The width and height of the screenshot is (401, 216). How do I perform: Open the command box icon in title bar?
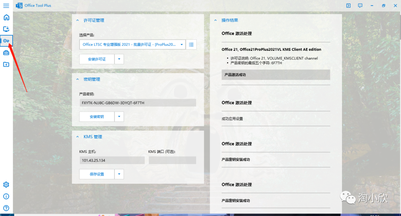click(348, 6)
